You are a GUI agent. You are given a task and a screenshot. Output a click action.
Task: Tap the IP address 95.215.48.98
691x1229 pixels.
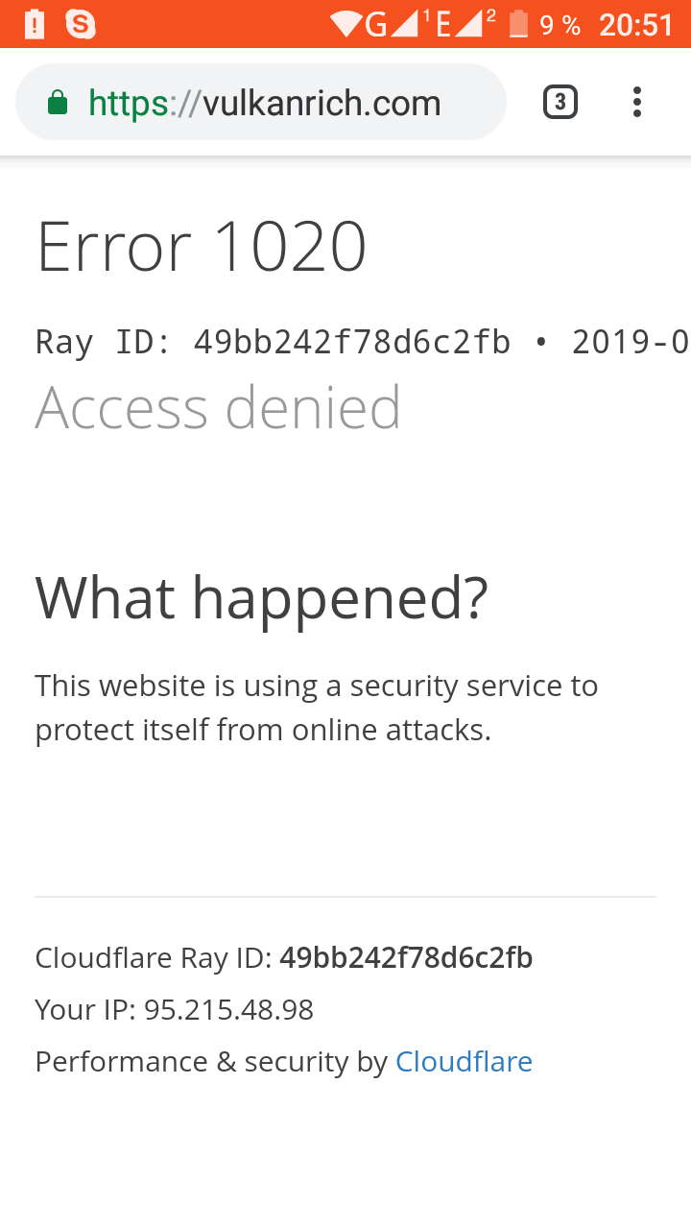[x=228, y=1009]
